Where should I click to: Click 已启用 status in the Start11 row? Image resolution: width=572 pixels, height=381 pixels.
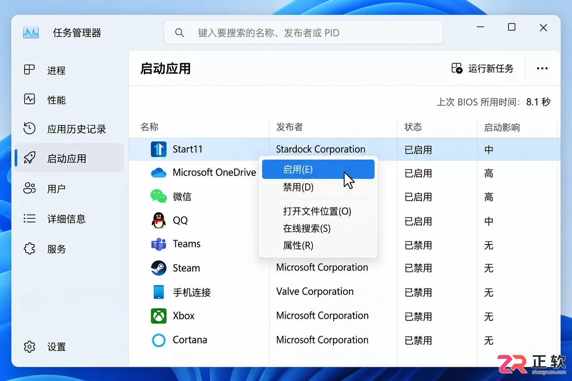click(418, 150)
